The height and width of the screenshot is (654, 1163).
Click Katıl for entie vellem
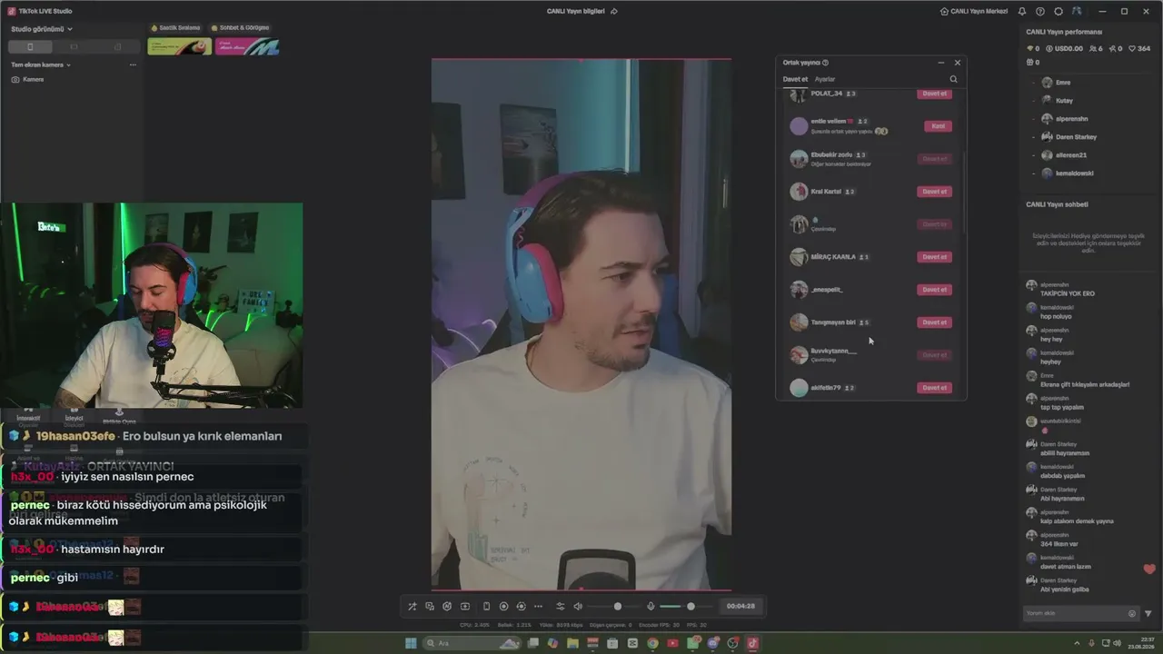click(x=938, y=126)
